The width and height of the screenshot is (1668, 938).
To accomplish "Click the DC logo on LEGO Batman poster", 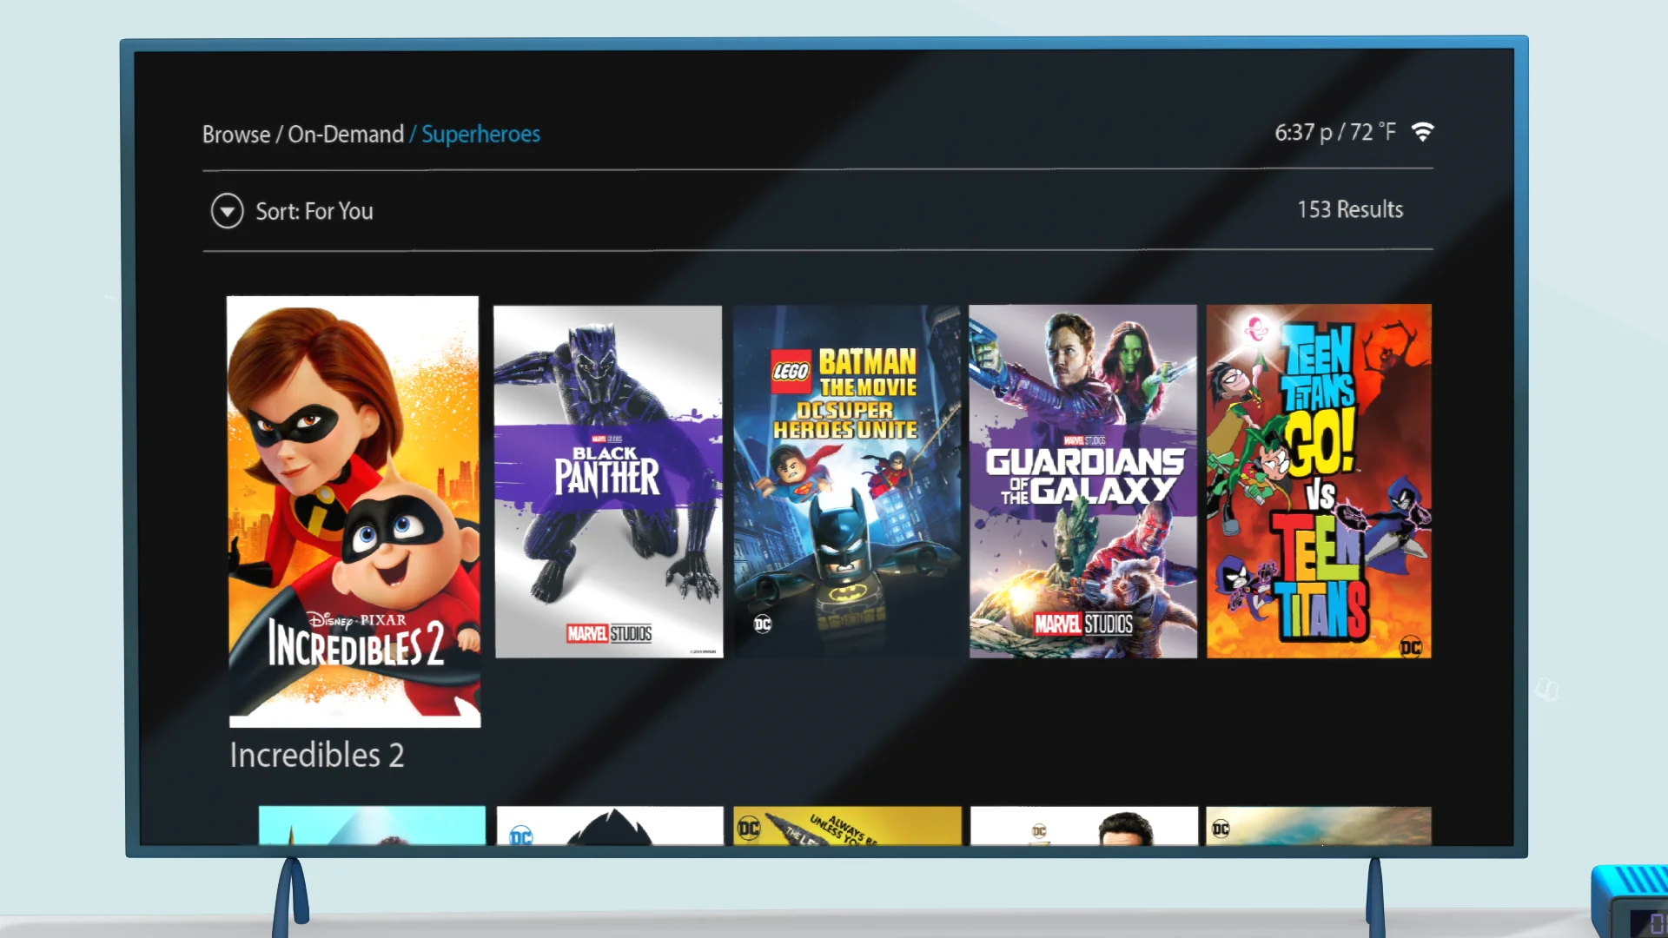I will (x=762, y=624).
